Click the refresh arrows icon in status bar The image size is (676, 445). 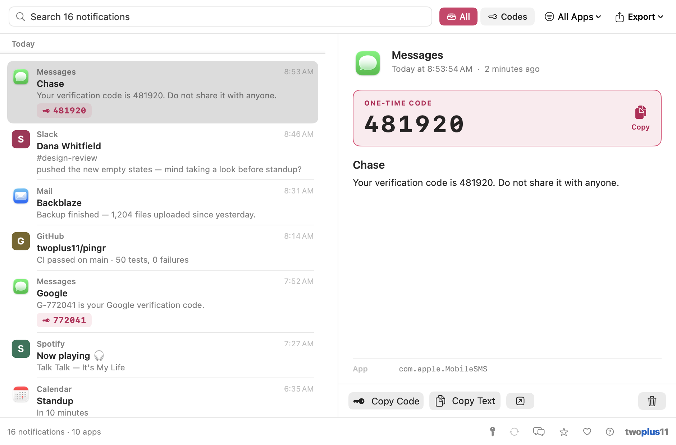(x=515, y=432)
